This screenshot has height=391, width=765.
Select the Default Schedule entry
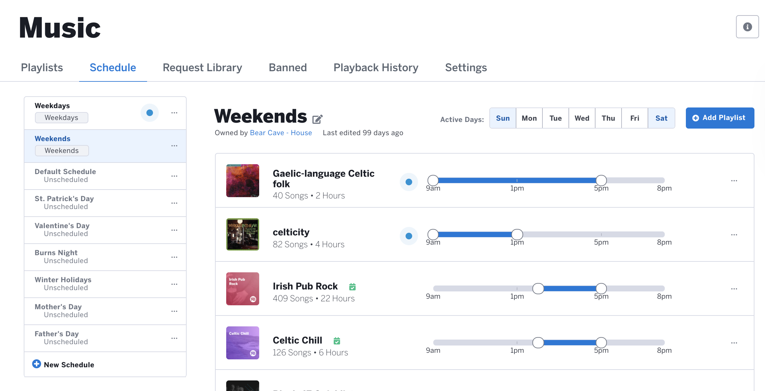(105, 176)
